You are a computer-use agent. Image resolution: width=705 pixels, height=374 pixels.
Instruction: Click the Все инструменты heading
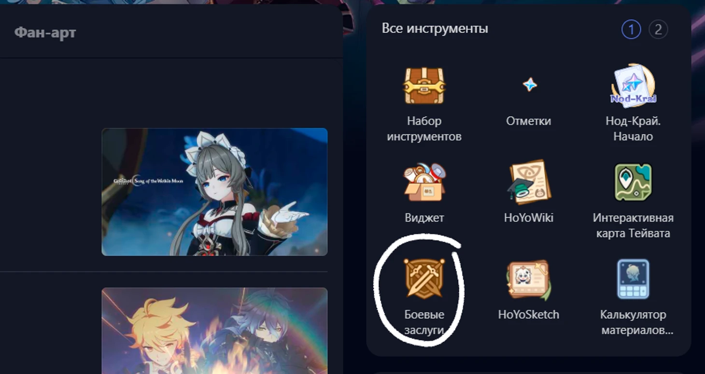tap(435, 29)
